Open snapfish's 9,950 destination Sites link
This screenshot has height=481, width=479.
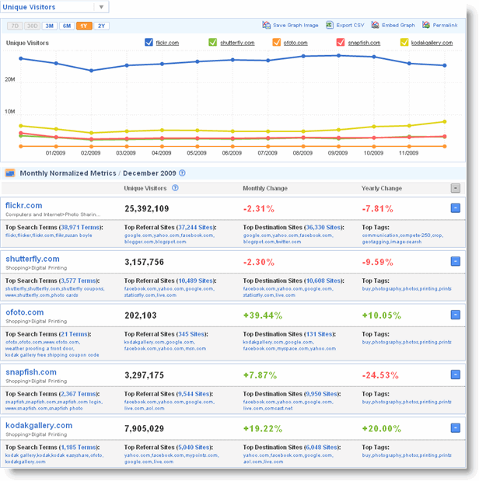point(322,394)
